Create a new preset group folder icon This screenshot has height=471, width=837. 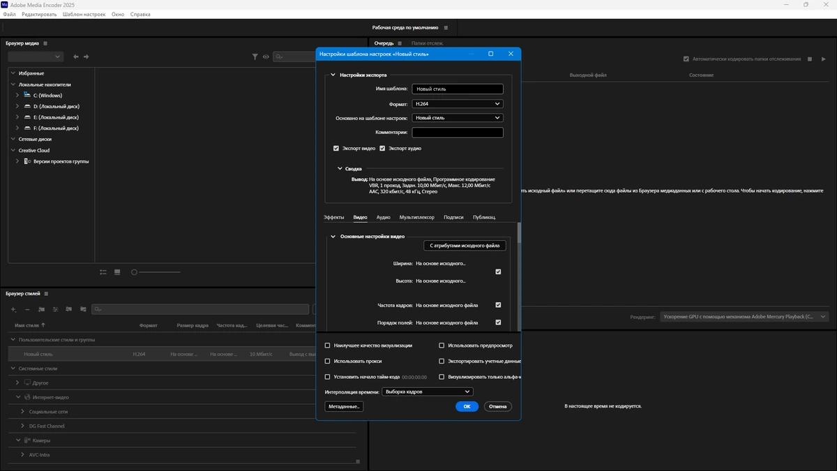click(x=42, y=309)
